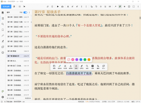
Task: Click the reading text vertical scrollbar thumb
Action: point(140,18)
